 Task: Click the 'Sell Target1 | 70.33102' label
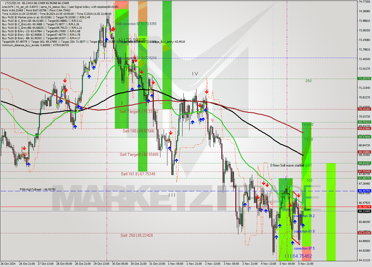[x=139, y=111]
